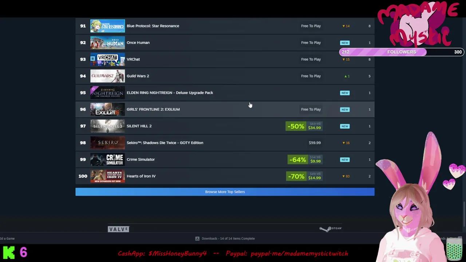Click up-arrow rank change for Guild Wars 2

[x=347, y=76]
